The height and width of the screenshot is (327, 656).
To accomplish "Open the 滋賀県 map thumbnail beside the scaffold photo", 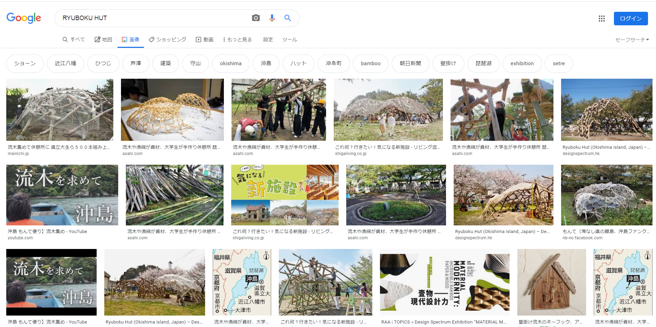I will 242,282.
